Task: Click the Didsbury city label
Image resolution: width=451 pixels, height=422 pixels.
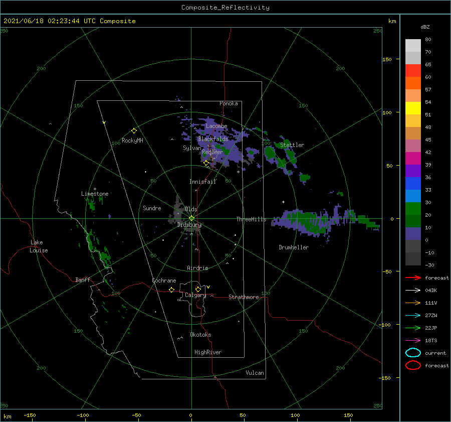Action: pos(189,225)
